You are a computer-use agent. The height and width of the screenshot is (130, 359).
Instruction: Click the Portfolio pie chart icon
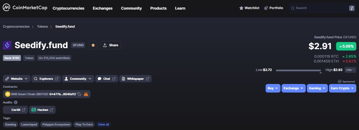pyautogui.click(x=266, y=8)
